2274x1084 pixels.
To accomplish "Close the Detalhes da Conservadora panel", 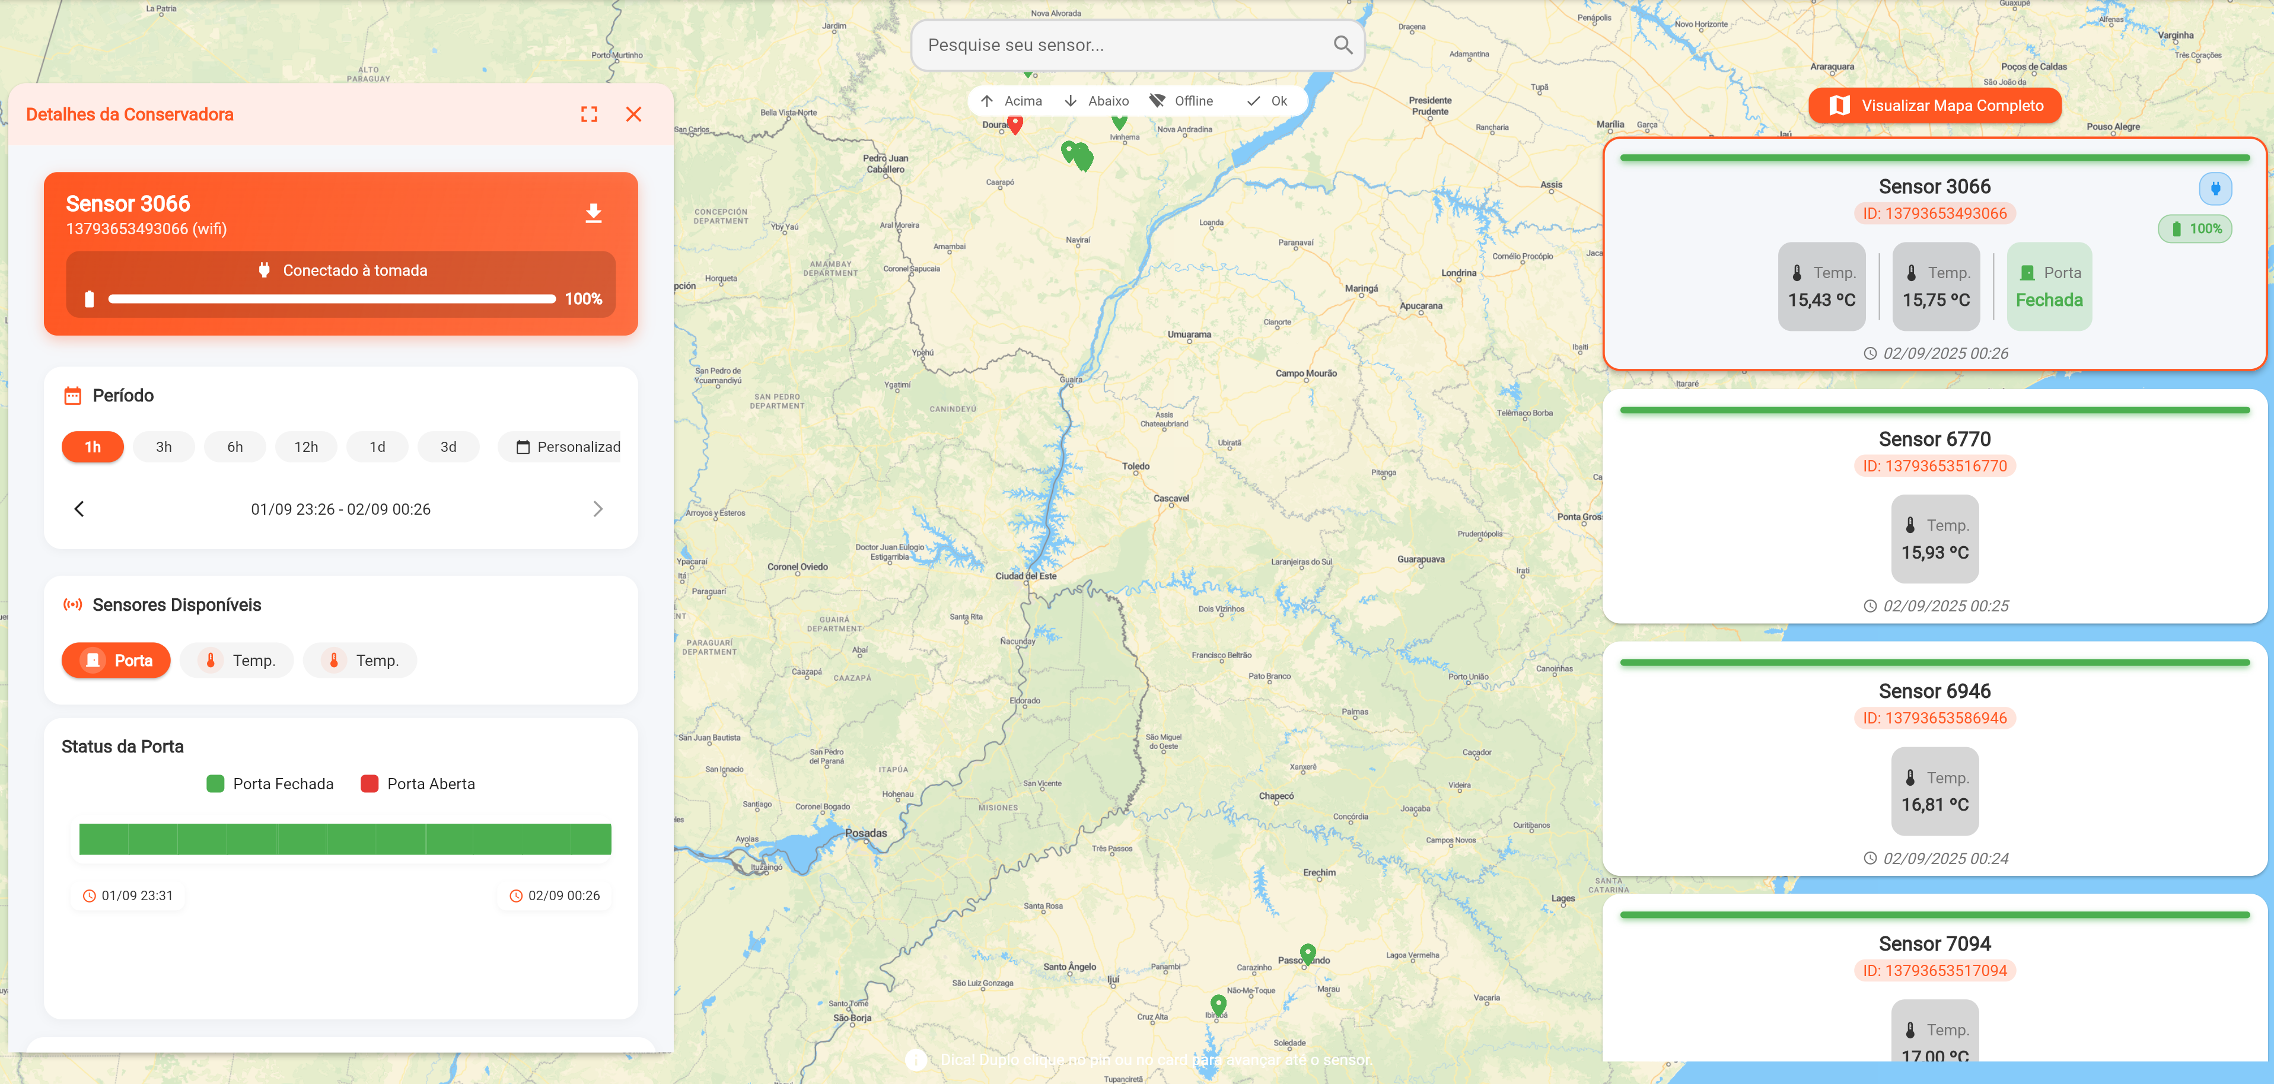I will [x=633, y=114].
